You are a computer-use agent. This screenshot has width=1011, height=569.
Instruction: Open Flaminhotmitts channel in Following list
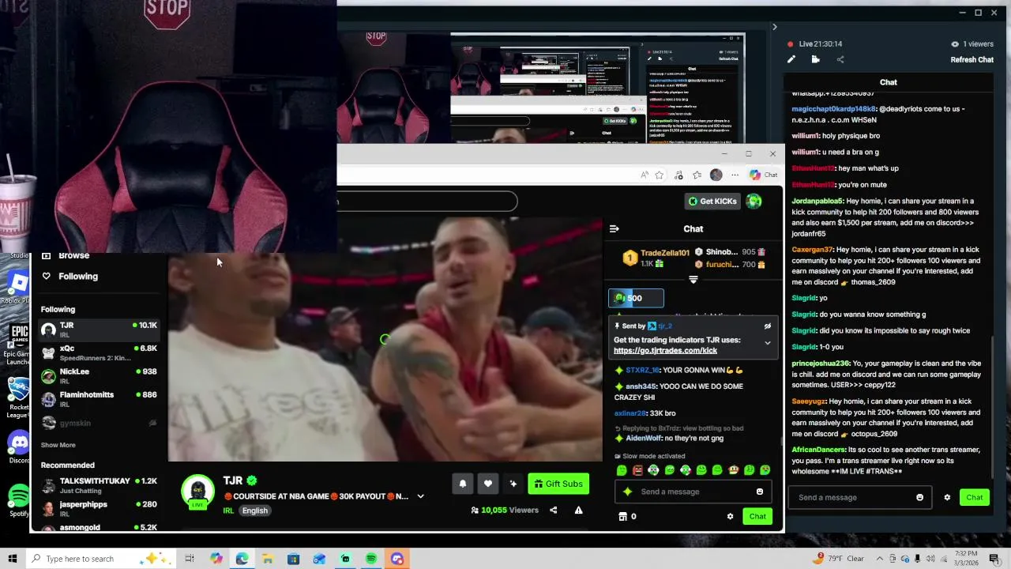pyautogui.click(x=99, y=399)
